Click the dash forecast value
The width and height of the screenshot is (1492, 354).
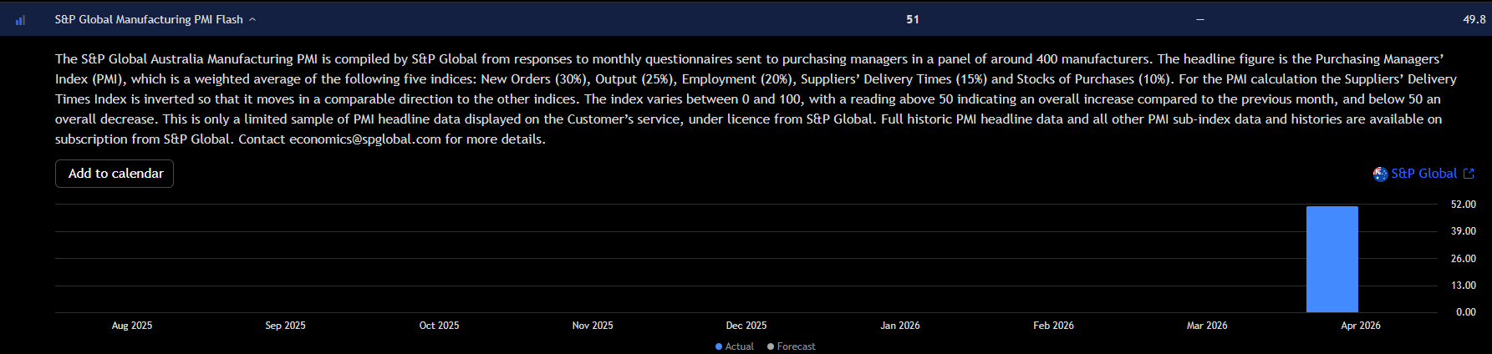1200,19
